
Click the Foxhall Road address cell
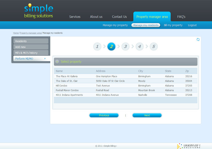tap(103, 90)
